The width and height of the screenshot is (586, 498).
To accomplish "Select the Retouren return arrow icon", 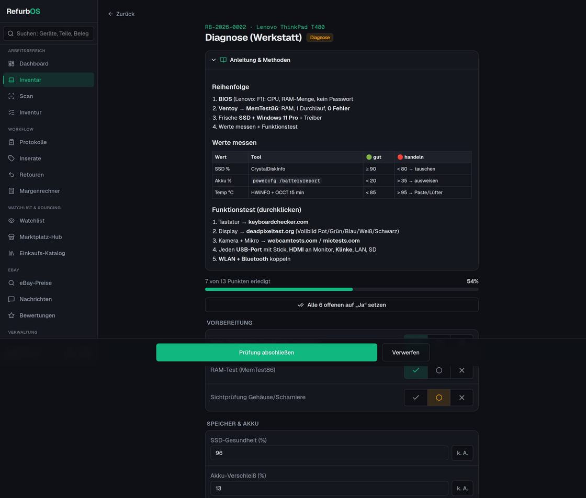I will 11,175.
